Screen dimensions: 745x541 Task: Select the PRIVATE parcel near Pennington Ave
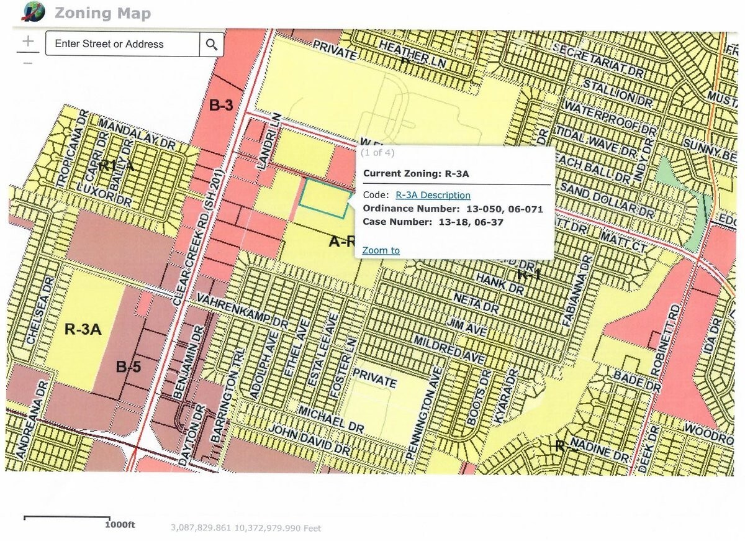coord(374,378)
